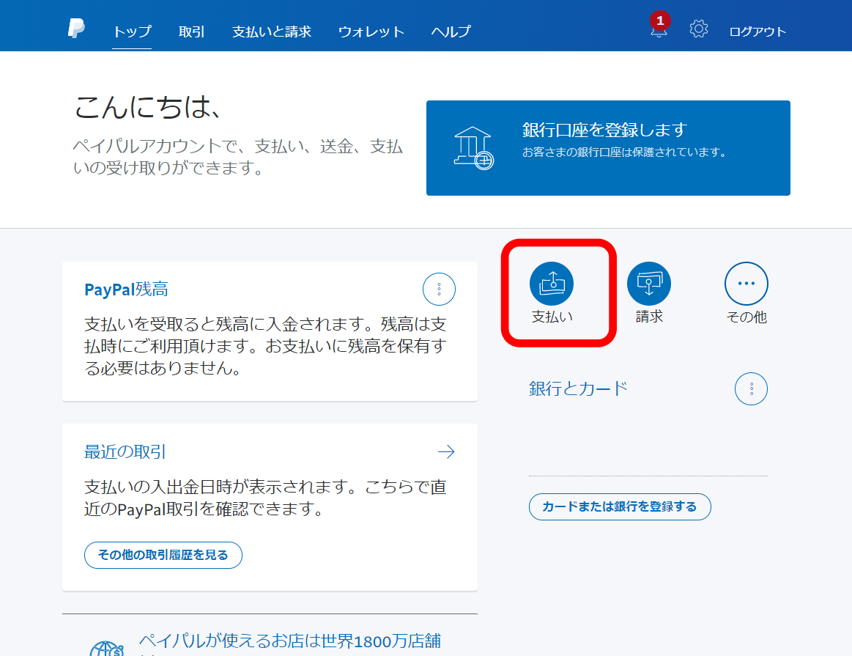
Task: Expand the PayPal残高 three-dot menu
Action: tap(439, 290)
